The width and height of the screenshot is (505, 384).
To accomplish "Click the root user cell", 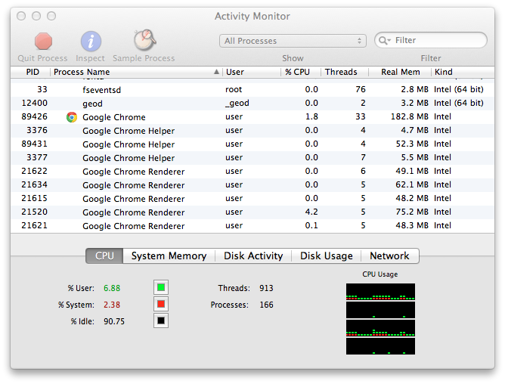I will (234, 89).
